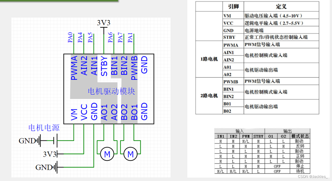Click the ground symbol next to the battery
Viewport: 332px width, 181px height.
[39, 141]
